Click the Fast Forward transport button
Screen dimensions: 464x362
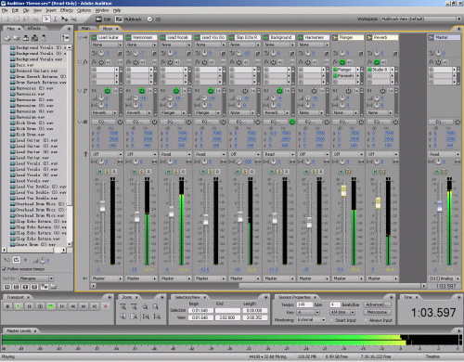click(x=84, y=306)
